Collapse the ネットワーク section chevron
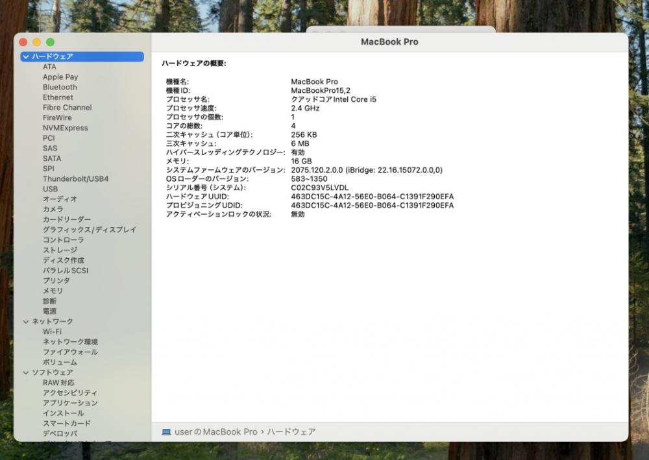649x460 pixels. tap(26, 321)
